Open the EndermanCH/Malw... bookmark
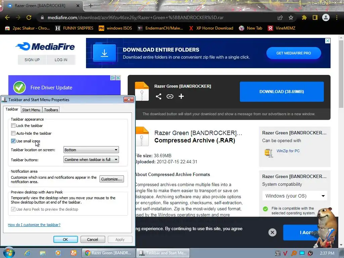The width and height of the screenshot is (344, 258). tap(160, 28)
